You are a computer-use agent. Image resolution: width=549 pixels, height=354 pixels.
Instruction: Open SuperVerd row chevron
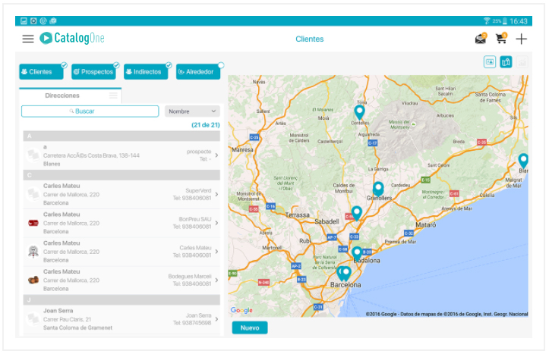pos(216,194)
